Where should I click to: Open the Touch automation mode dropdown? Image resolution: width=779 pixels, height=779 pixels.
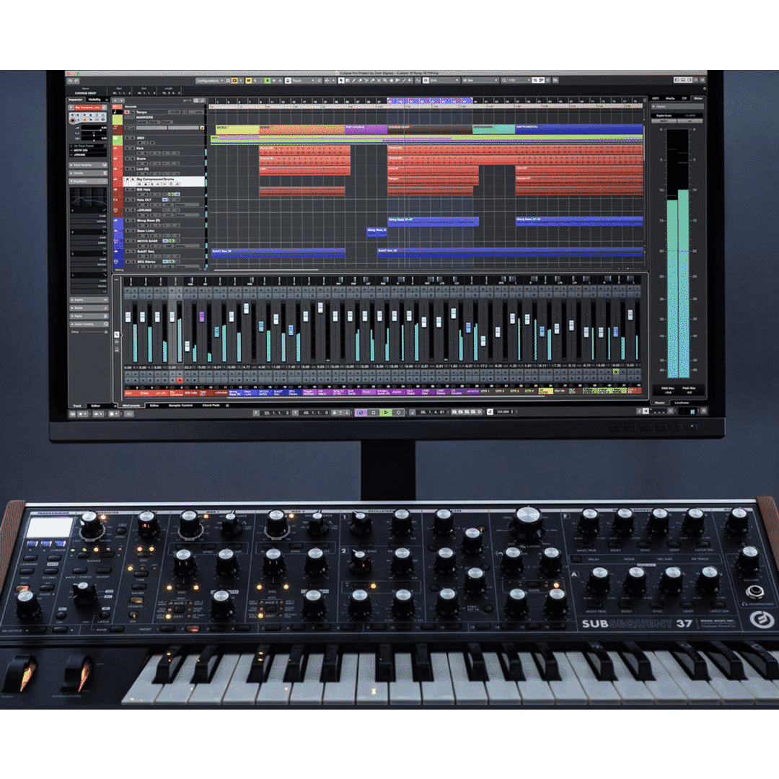click(302, 81)
